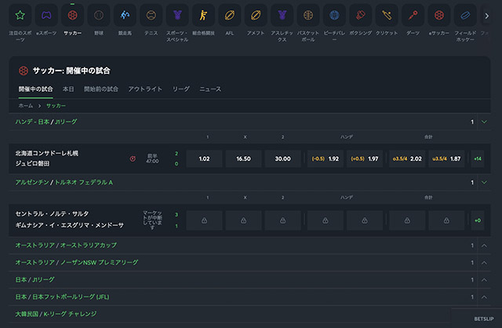Switch to the 開始前の試合 tab

(x=101, y=89)
